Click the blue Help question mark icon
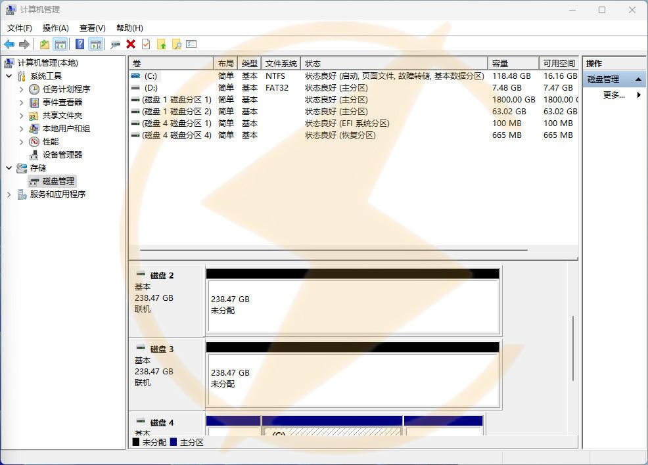 point(80,44)
